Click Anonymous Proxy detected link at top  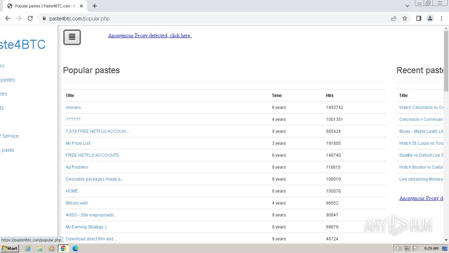point(150,35)
